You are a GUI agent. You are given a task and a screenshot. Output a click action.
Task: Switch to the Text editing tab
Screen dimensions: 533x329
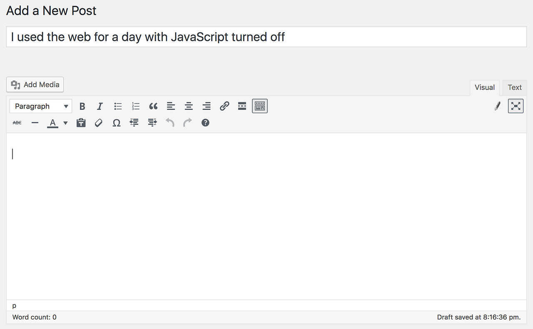coord(514,87)
